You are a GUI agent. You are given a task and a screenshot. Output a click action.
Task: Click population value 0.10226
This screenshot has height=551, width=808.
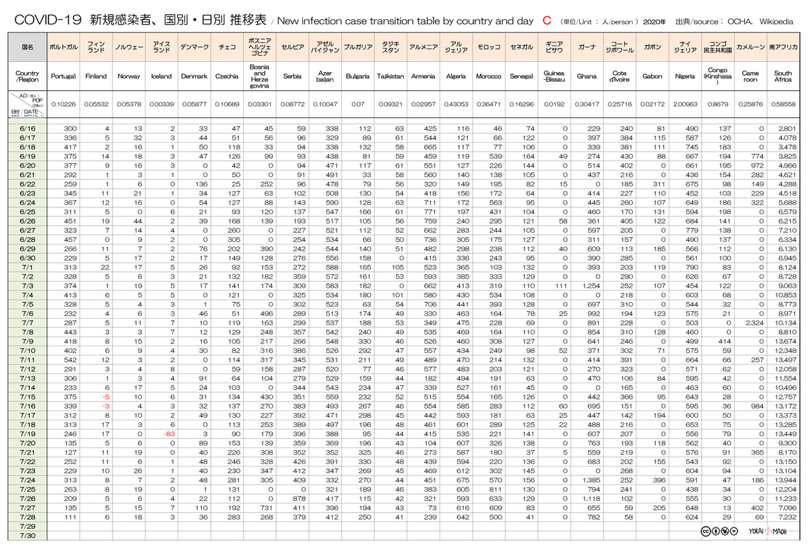click(x=63, y=104)
